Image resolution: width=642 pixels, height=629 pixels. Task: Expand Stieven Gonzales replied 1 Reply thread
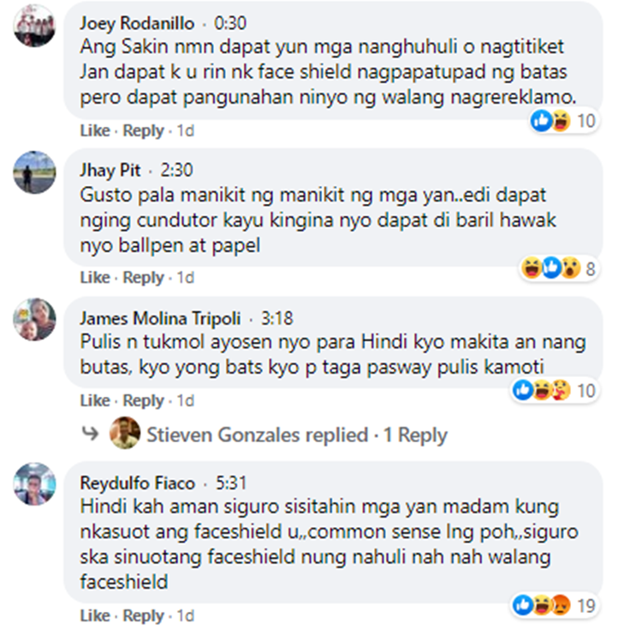(297, 434)
